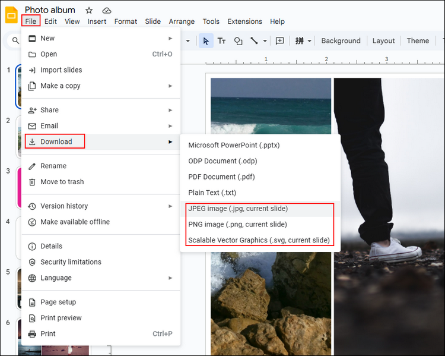This screenshot has width=445, height=356.
Task: Click the Download arrow icon
Action: pos(32,141)
